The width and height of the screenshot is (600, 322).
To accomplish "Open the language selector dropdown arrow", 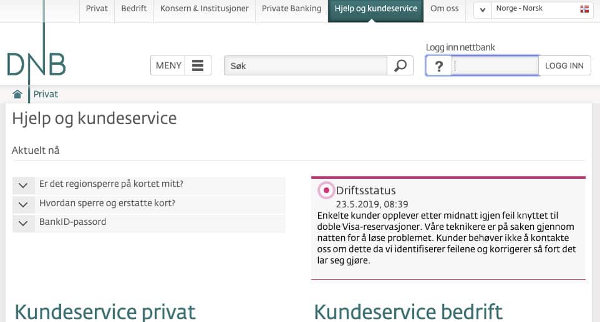I will tap(482, 10).
